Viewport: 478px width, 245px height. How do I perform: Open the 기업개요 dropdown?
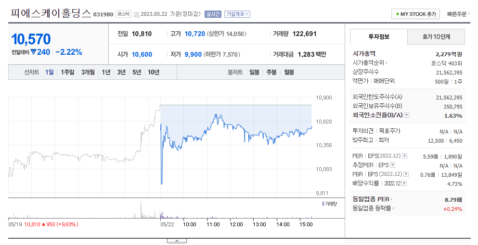237,14
